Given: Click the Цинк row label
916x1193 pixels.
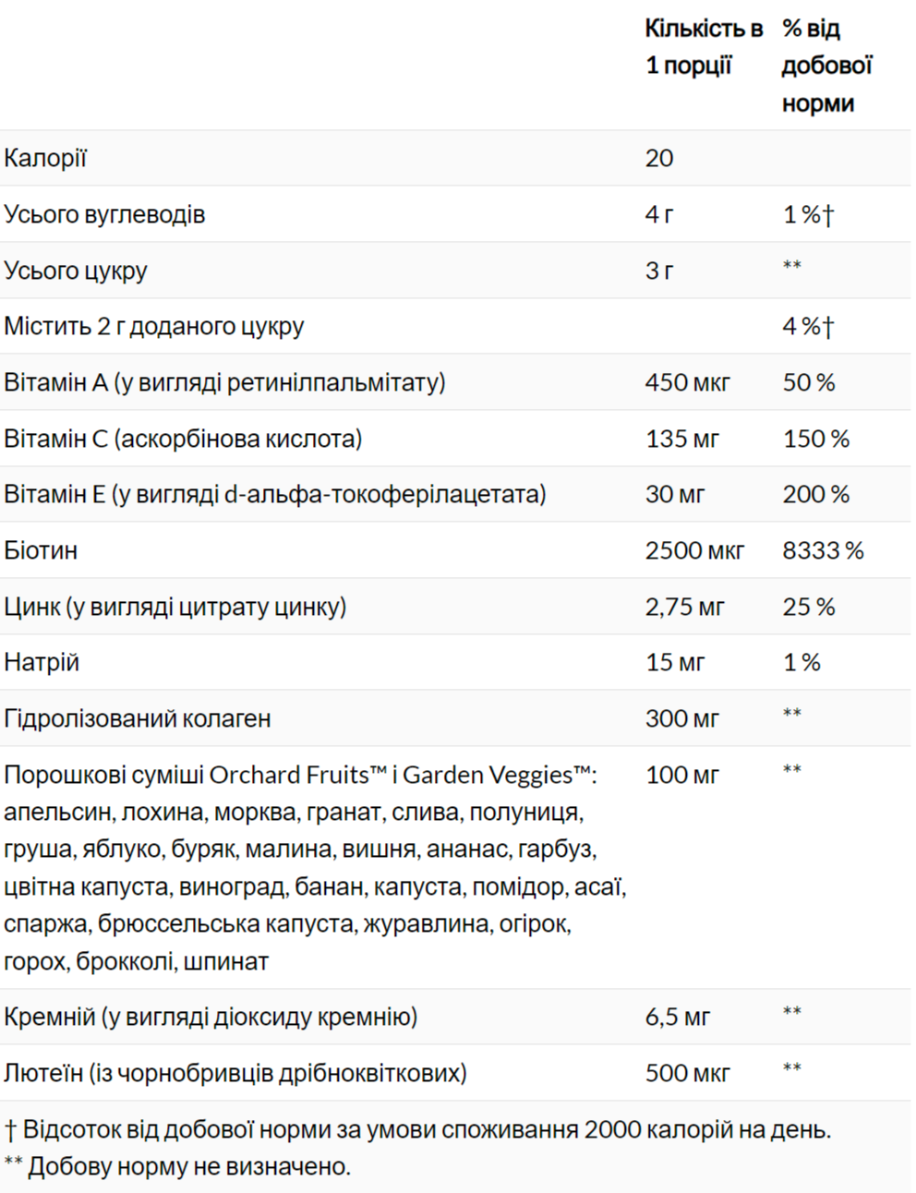Looking at the screenshot, I should [x=175, y=607].
